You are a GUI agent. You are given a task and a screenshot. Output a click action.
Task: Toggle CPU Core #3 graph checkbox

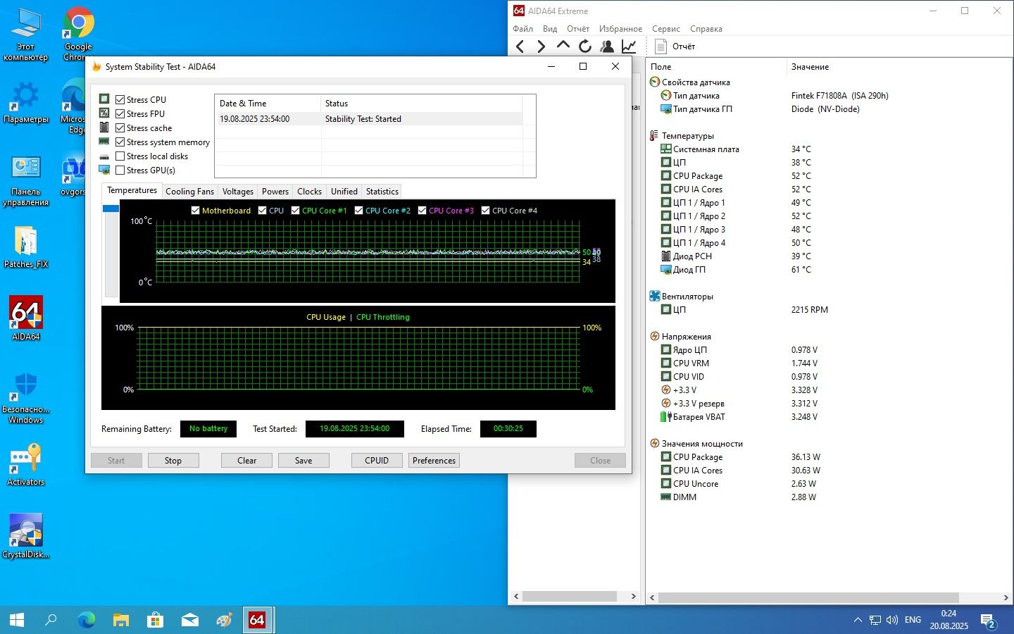(x=423, y=211)
